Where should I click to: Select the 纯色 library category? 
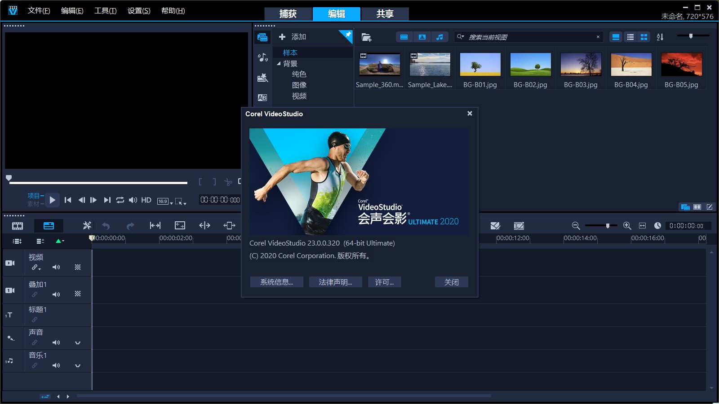point(299,74)
